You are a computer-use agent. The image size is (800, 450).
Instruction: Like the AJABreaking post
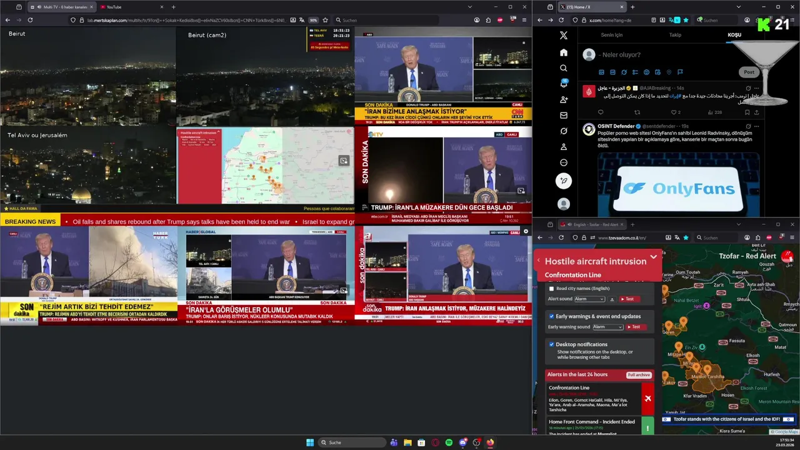674,112
